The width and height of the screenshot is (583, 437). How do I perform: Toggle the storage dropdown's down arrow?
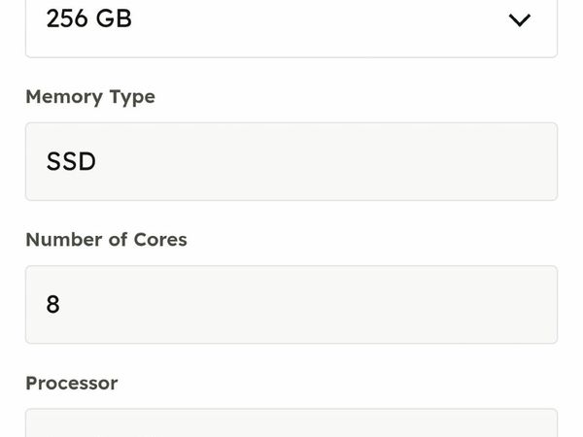pos(520,20)
